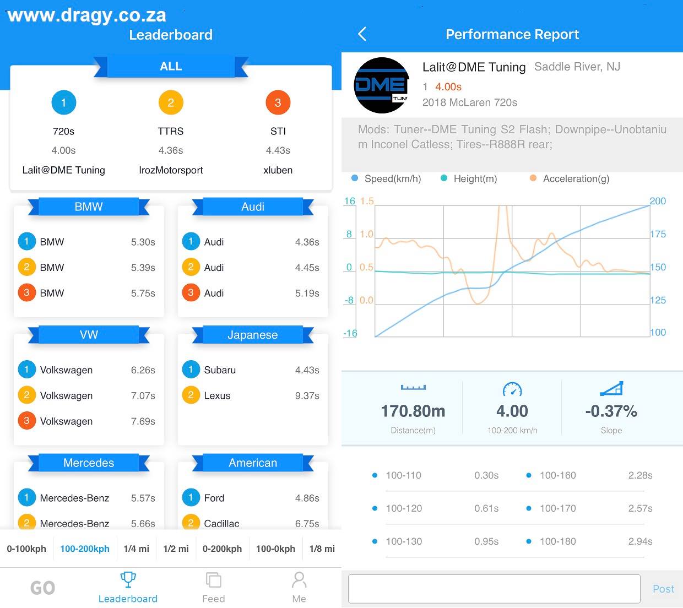Click the Post link
This screenshot has width=683, height=608.
pos(663,589)
